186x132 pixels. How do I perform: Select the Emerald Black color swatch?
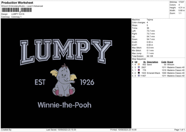point(139,73)
